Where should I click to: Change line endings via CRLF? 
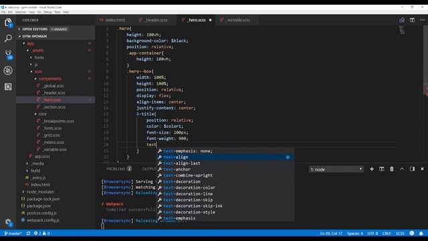coord(387,234)
